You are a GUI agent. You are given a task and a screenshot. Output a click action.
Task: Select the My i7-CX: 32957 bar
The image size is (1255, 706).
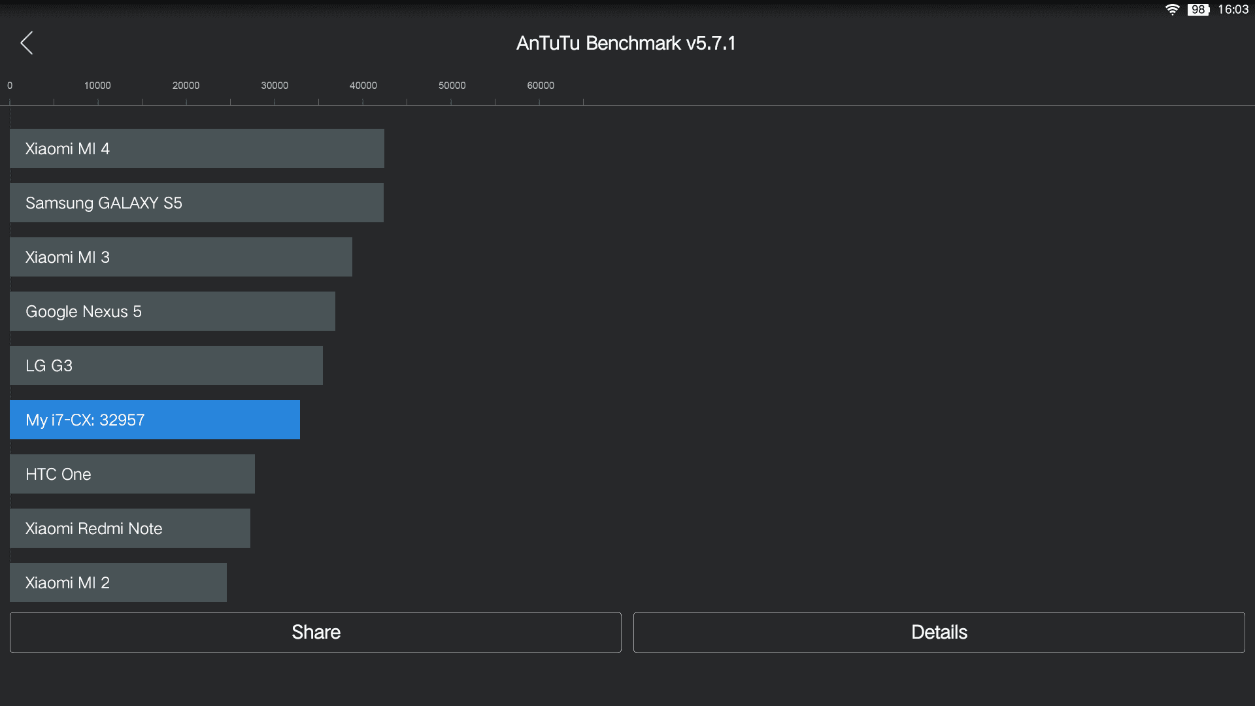click(x=155, y=420)
